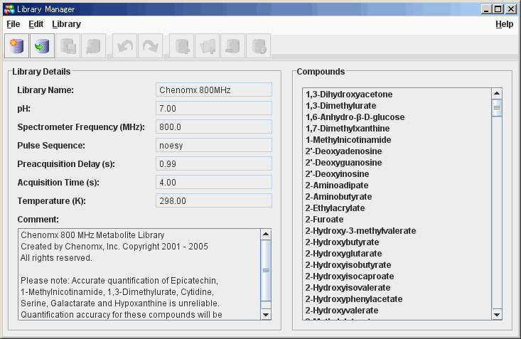
Task: Click the Comment scrollbar down arrow
Action: (266, 314)
